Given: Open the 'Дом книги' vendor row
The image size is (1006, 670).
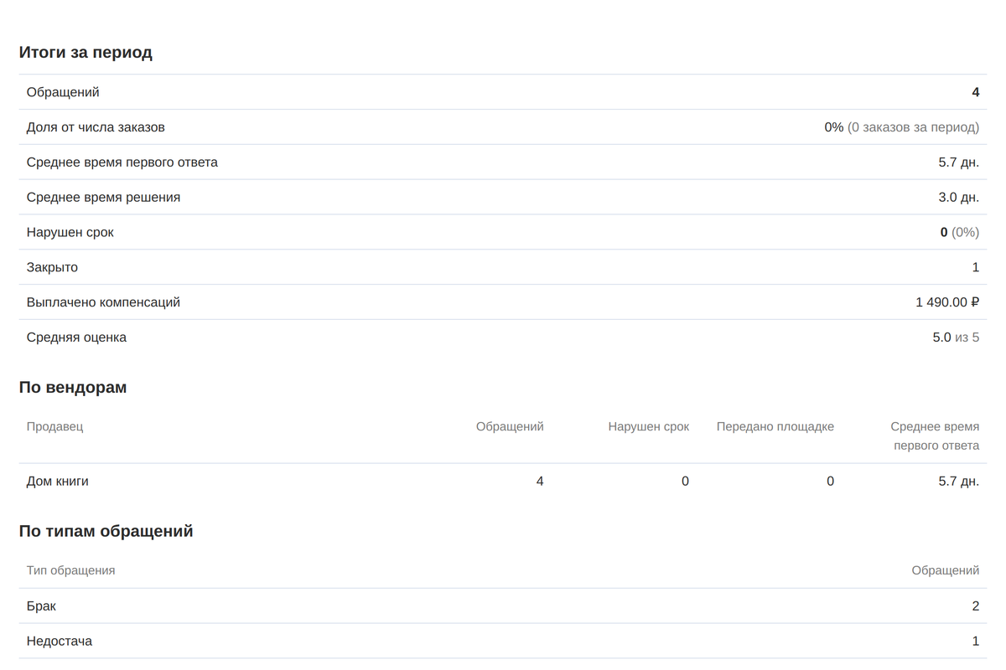Looking at the screenshot, I should click(x=503, y=482).
